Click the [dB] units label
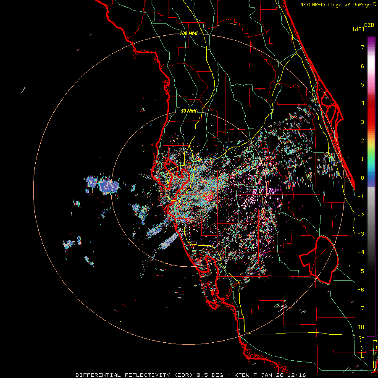 coord(359,29)
